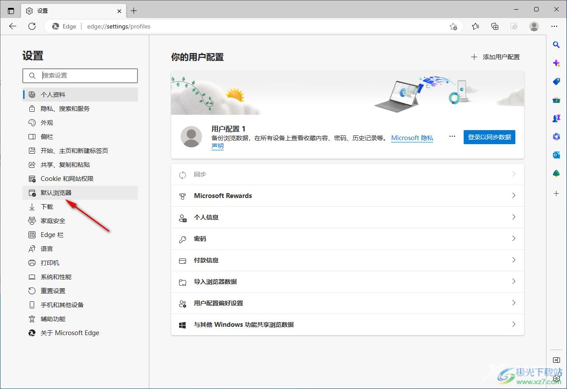Image resolution: width=567 pixels, height=389 pixels.
Task: Open 关于 Microsoft Edge page
Action: (x=80, y=333)
